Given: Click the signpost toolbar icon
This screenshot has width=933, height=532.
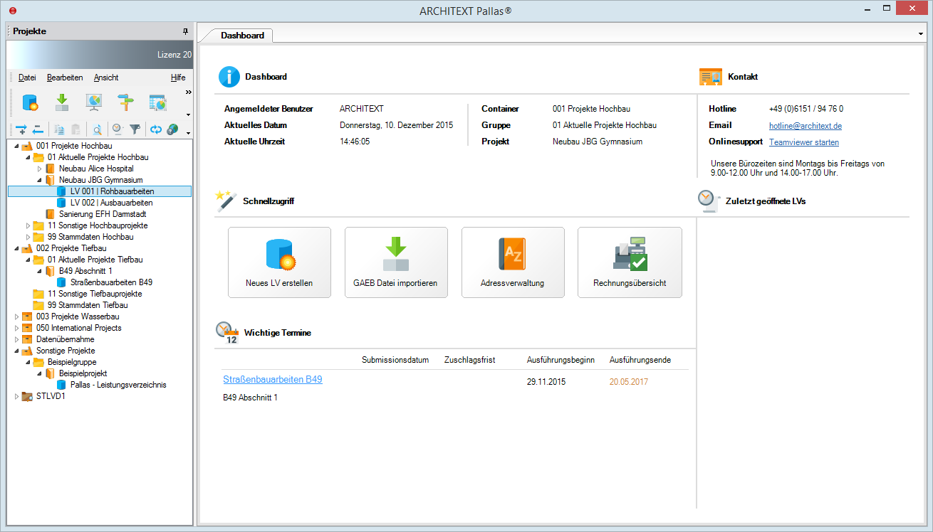Looking at the screenshot, I should coord(125,102).
